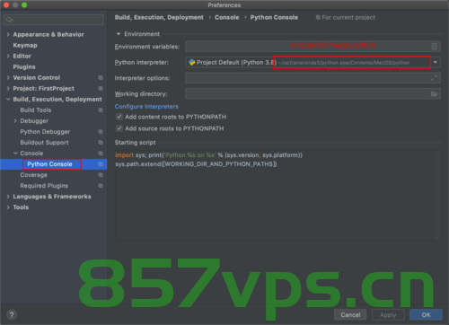Image resolution: width=449 pixels, height=325 pixels.
Task: Click the Editor tree label
Action: tap(22, 56)
